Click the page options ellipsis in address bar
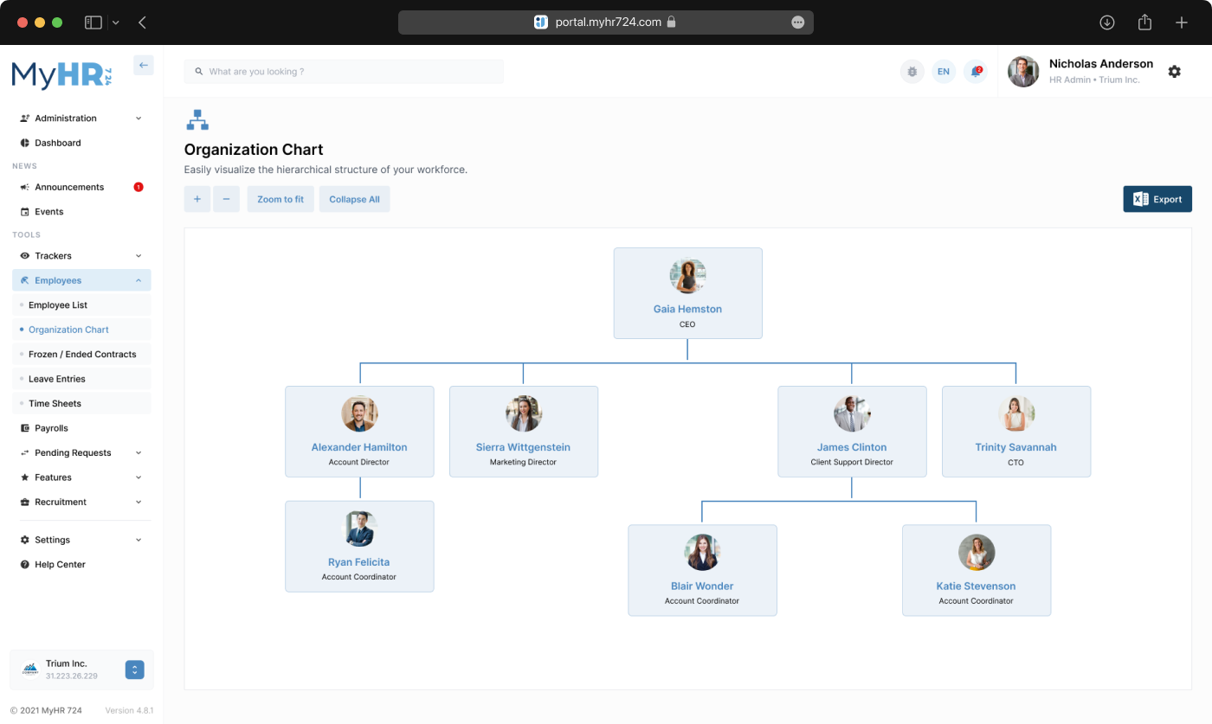The width and height of the screenshot is (1212, 724). (798, 22)
